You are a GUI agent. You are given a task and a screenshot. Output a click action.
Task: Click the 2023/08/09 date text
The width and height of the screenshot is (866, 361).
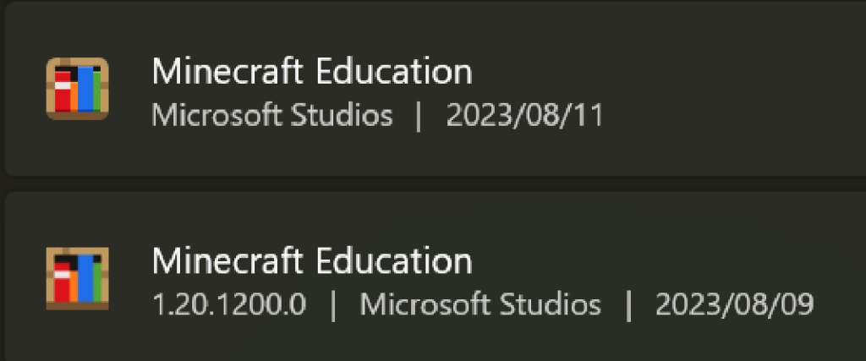(x=735, y=305)
